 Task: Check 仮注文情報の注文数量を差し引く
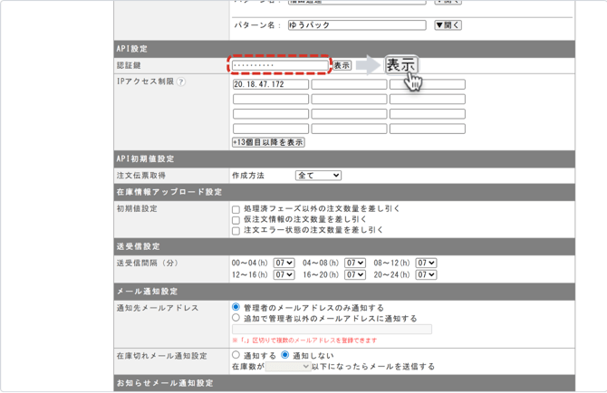click(x=236, y=220)
